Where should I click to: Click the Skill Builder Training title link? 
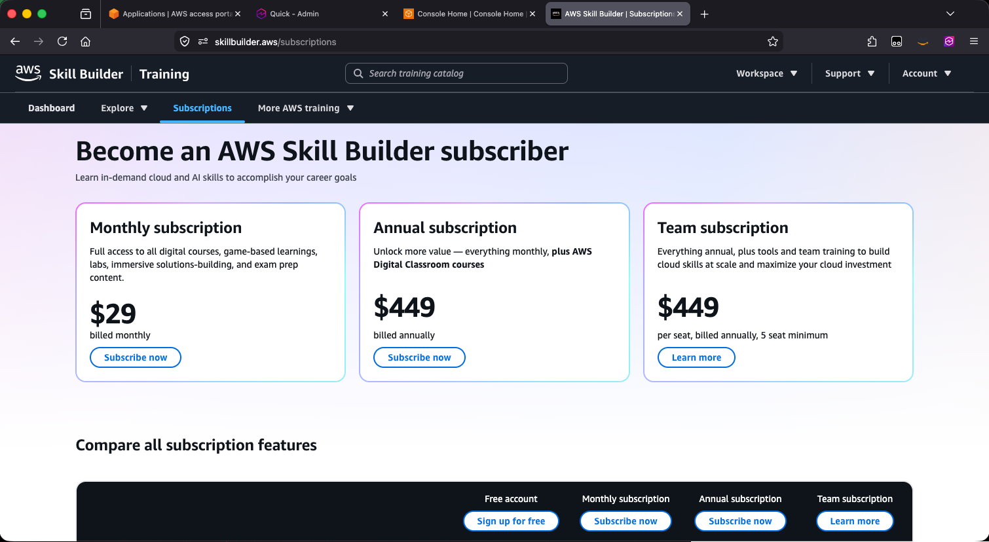pyautogui.click(x=119, y=74)
